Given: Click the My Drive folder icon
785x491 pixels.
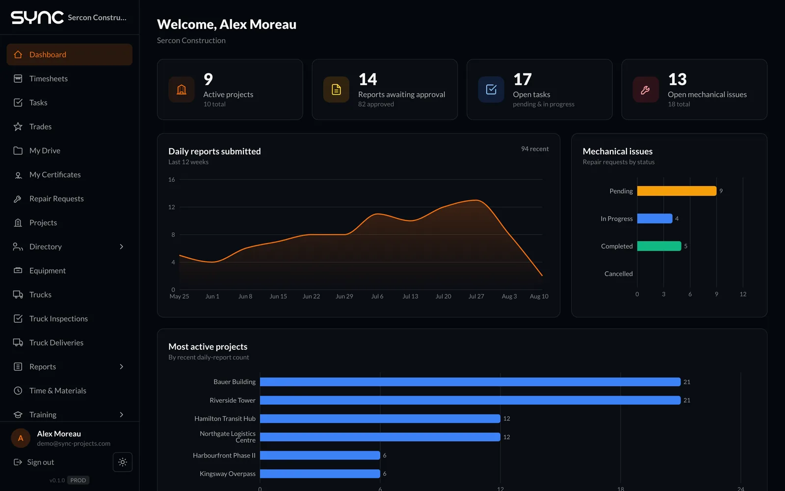Looking at the screenshot, I should coord(18,151).
